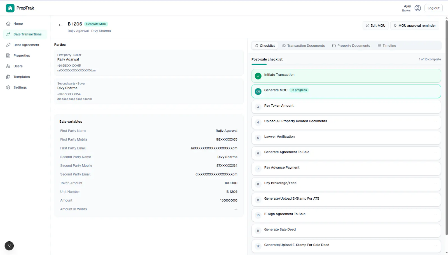Click the green check on Initiate Transaction
The height and width of the screenshot is (255, 448).
pyautogui.click(x=258, y=76)
